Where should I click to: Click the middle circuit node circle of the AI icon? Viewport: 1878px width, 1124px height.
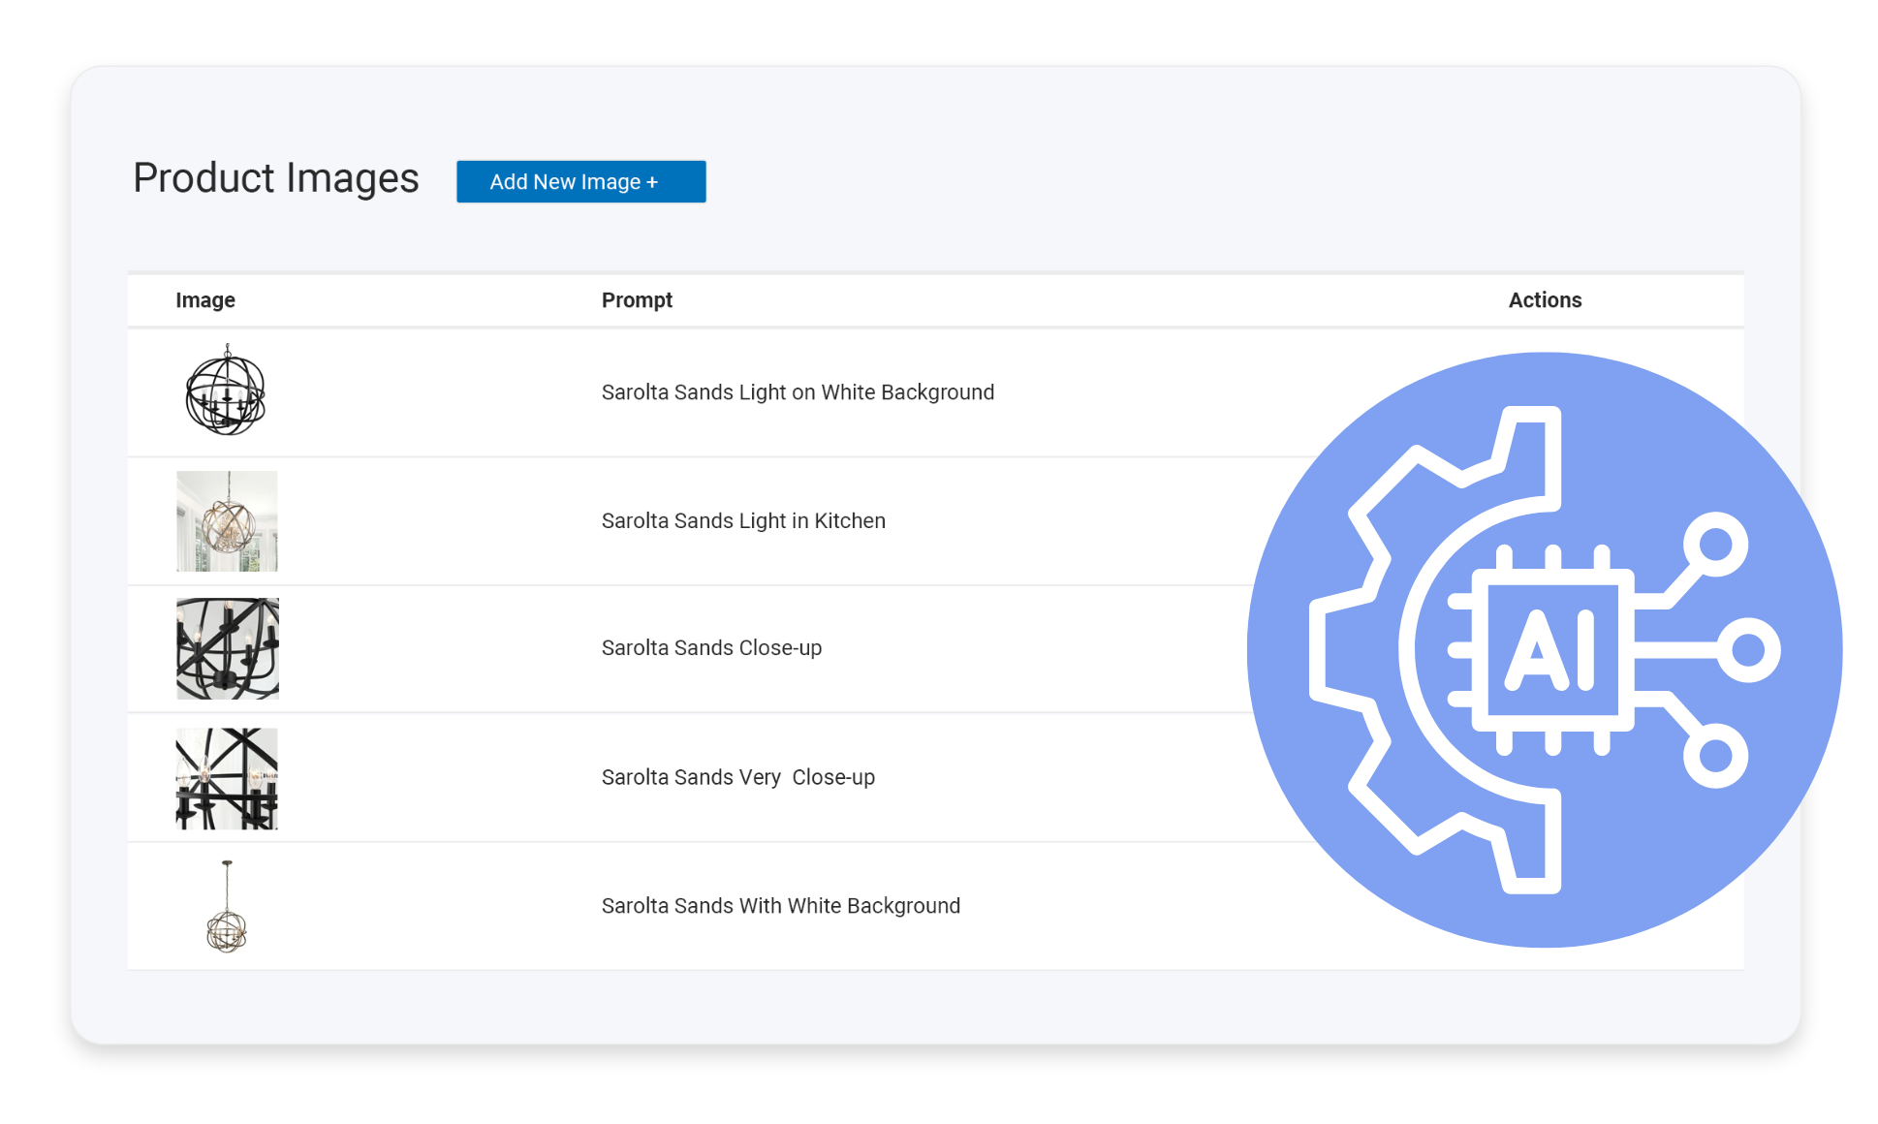click(1748, 650)
